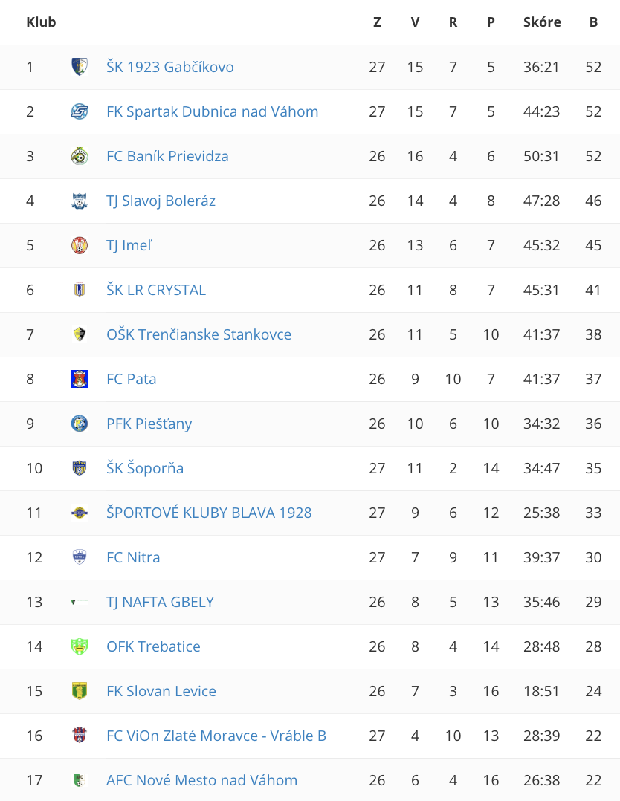Click the FK Spartak Dubnica nad Váhom logo
Image resolution: width=620 pixels, height=801 pixels.
coord(80,111)
